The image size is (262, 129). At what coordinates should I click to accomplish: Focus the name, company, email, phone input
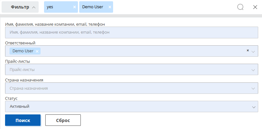click(132, 32)
